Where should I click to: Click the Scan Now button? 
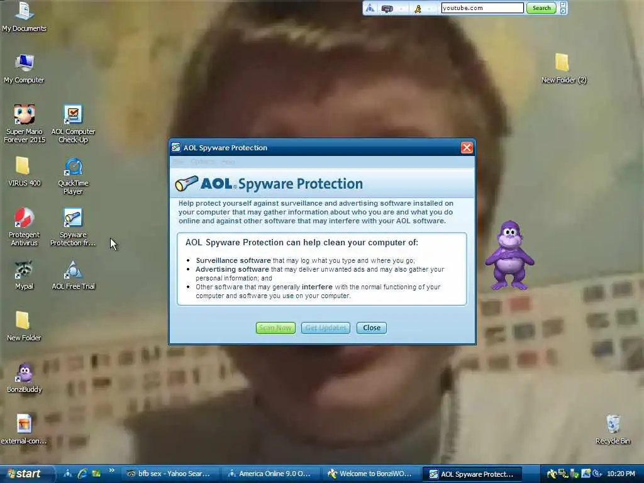click(275, 328)
